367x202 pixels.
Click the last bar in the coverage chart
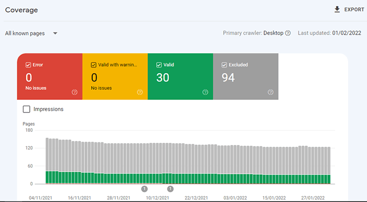(x=329, y=165)
